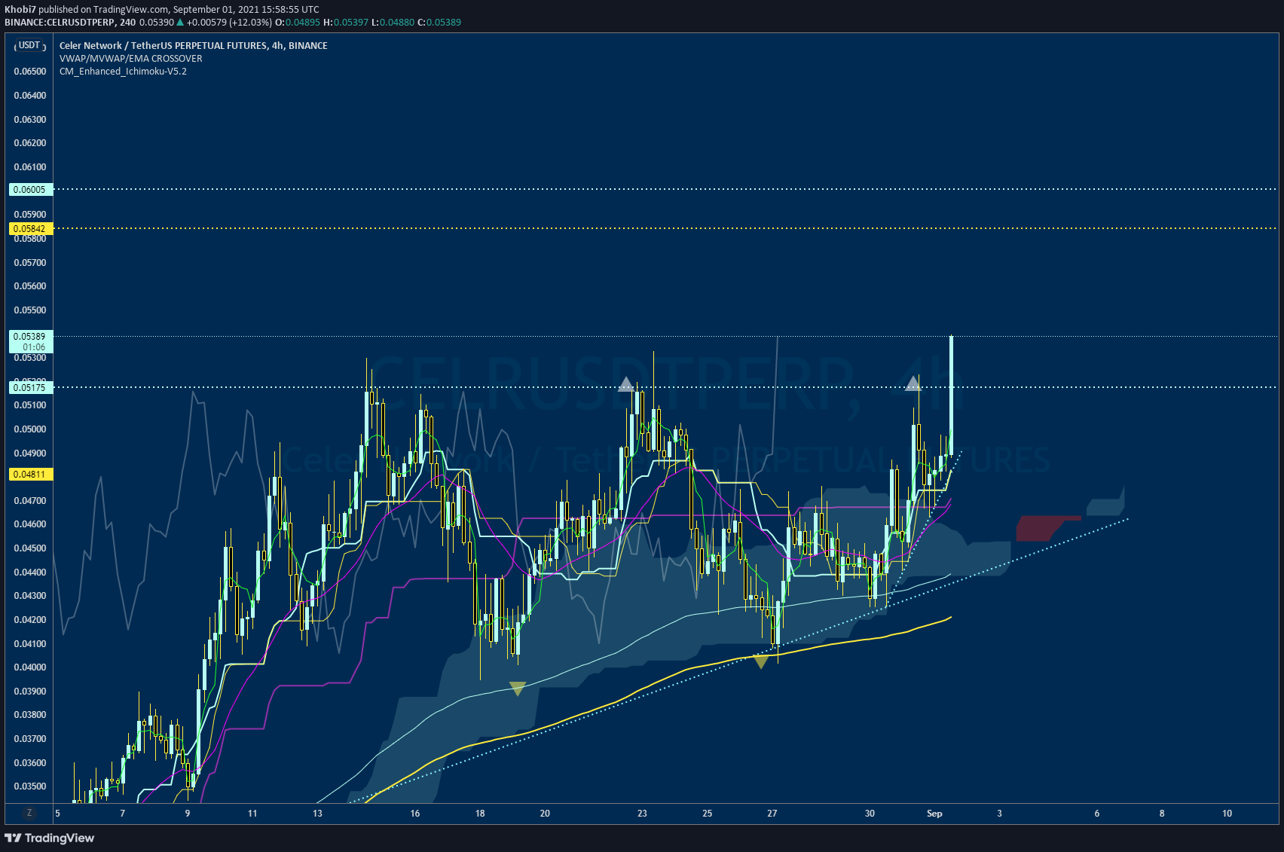1284x852 pixels.
Task: Click the current price label 0.05389
Action: pos(30,337)
